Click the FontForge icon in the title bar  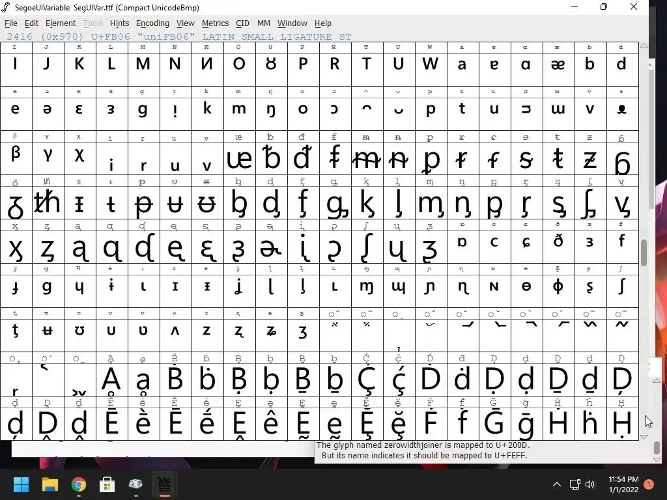6,7
